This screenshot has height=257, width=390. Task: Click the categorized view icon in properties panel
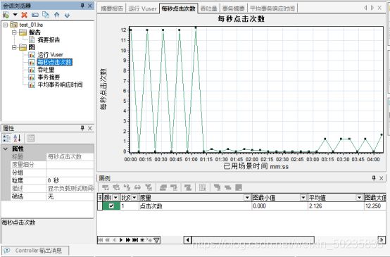(6, 138)
